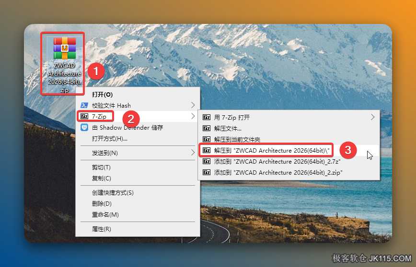Click the 7z icon beside 解压到 "ZWCAD Architecture 2026(64bit)\"
Screen dimensions: 416x267
[x=207, y=150]
